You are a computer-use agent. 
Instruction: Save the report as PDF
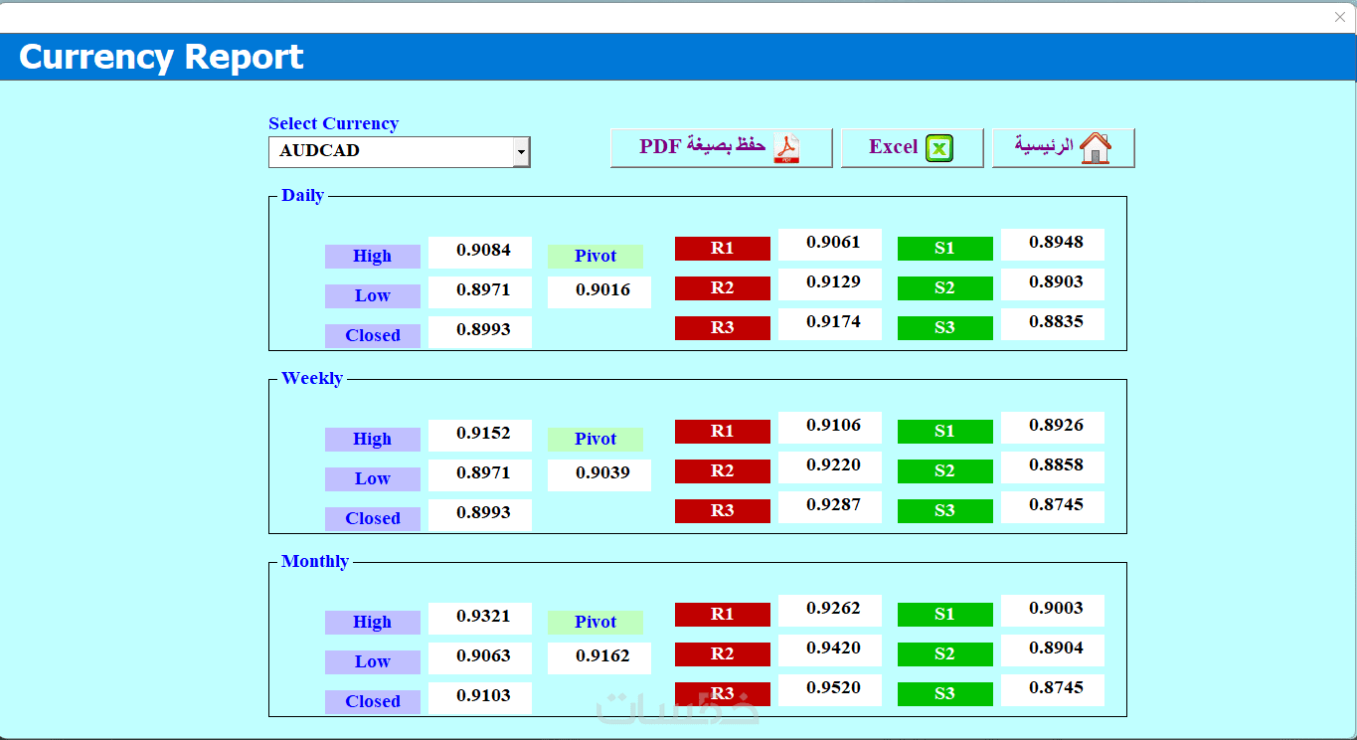click(x=721, y=147)
